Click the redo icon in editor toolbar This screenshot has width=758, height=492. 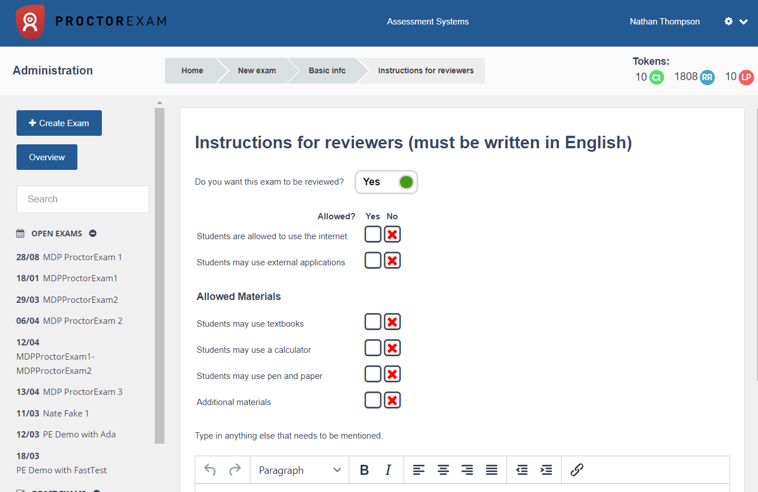click(235, 470)
